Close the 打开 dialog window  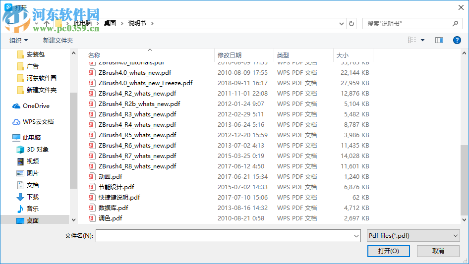click(x=461, y=7)
